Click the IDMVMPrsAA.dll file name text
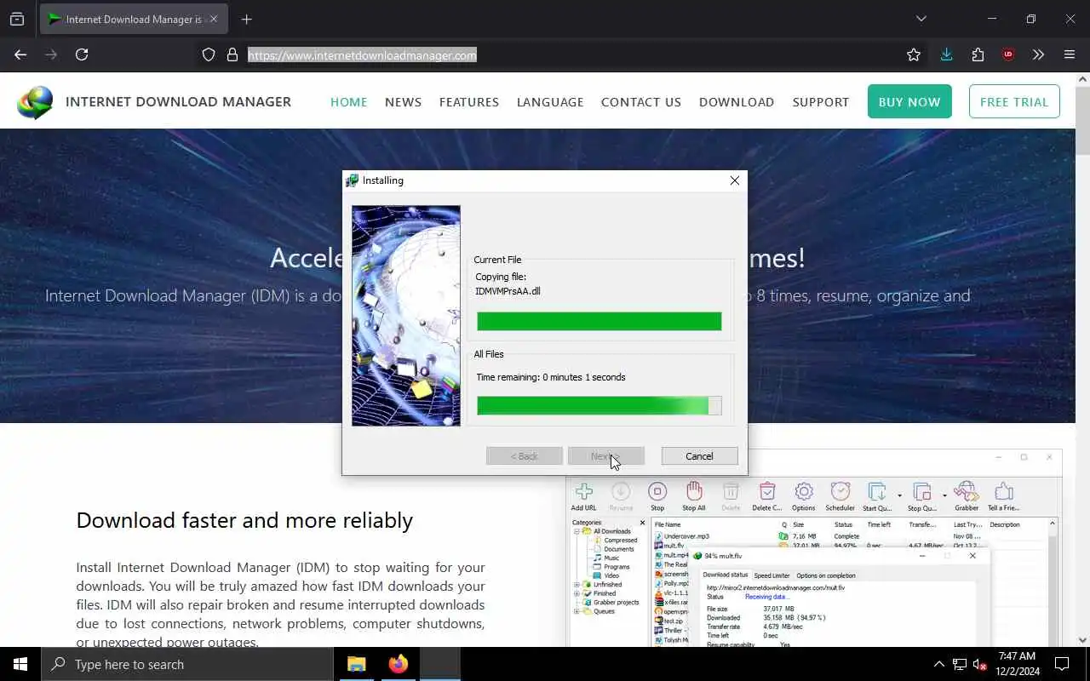This screenshot has height=681, width=1090. pos(508,291)
